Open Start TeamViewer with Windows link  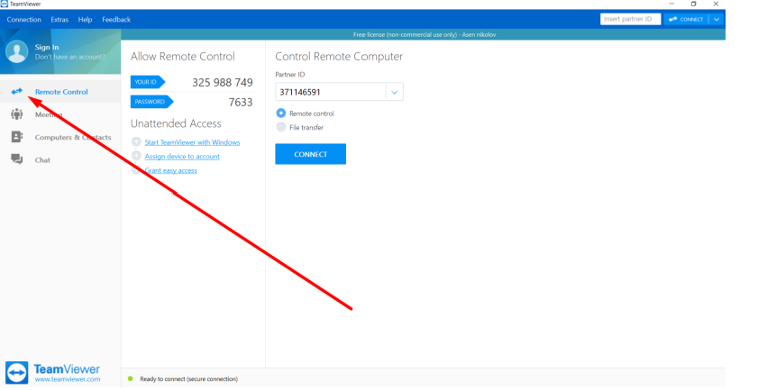(192, 142)
